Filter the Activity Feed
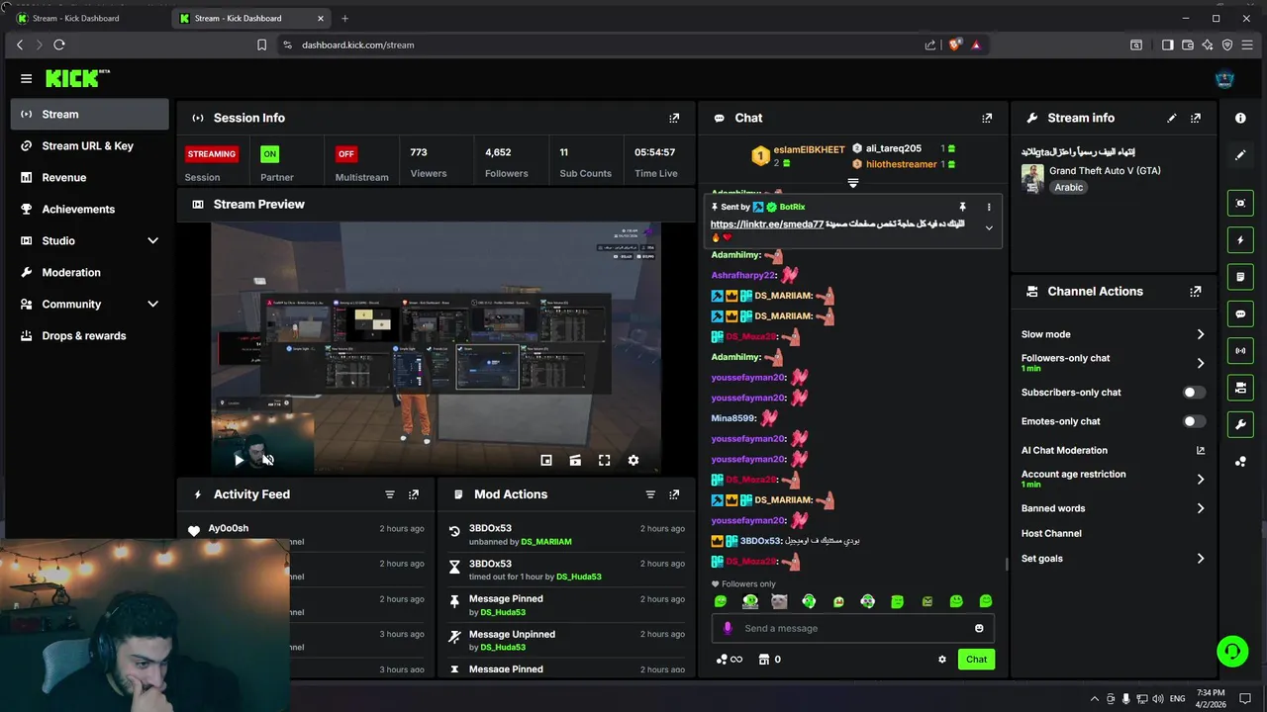This screenshot has height=712, width=1267. click(389, 494)
